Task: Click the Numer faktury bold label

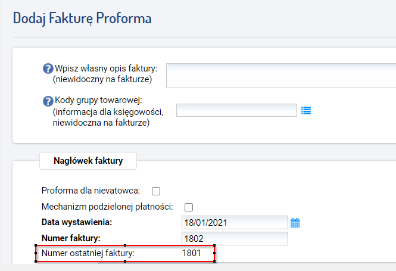Action: pyautogui.click(x=71, y=238)
